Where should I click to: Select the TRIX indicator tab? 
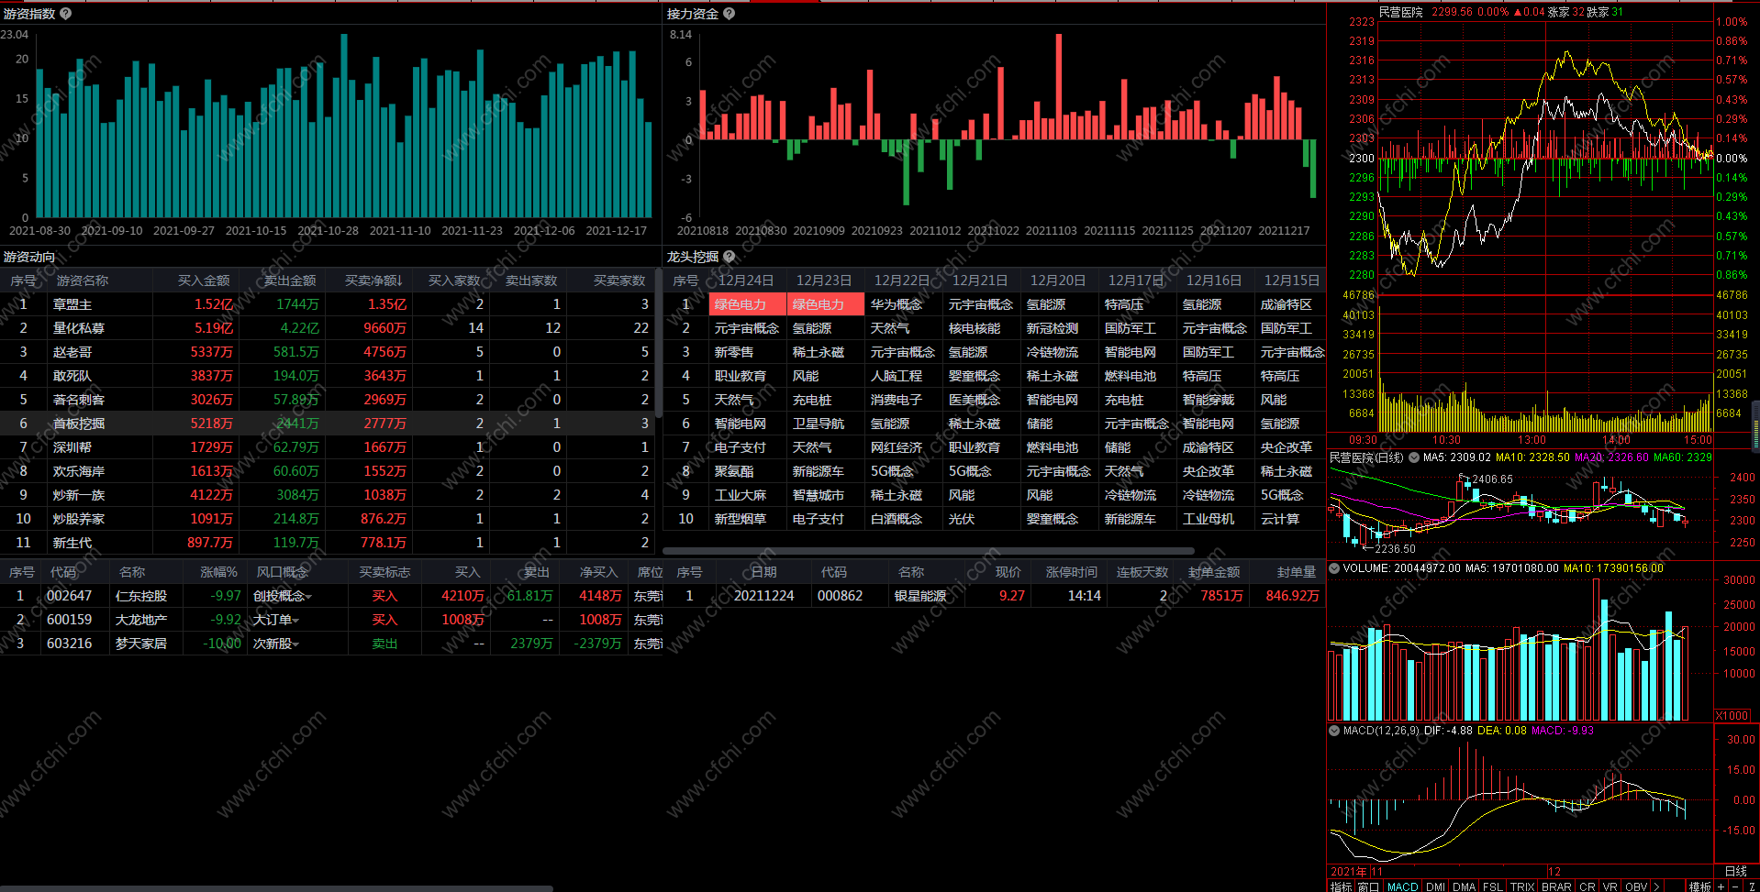(1521, 886)
